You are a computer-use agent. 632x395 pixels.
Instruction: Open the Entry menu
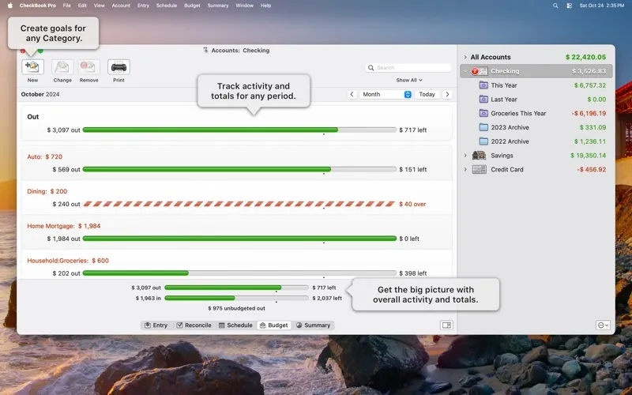coord(143,6)
